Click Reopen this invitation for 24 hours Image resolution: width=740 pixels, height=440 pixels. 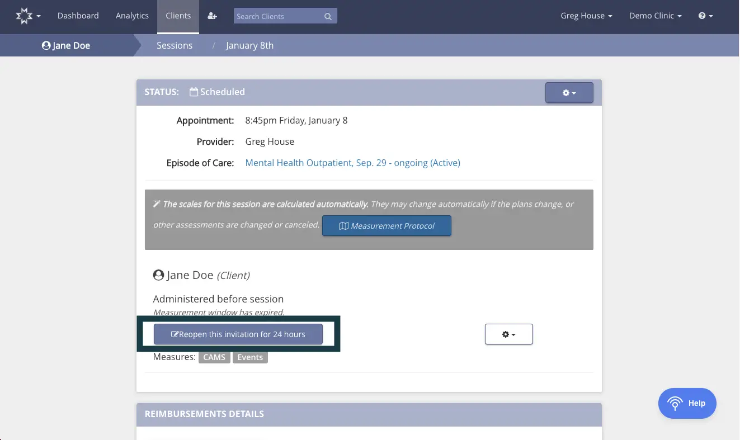coord(238,334)
